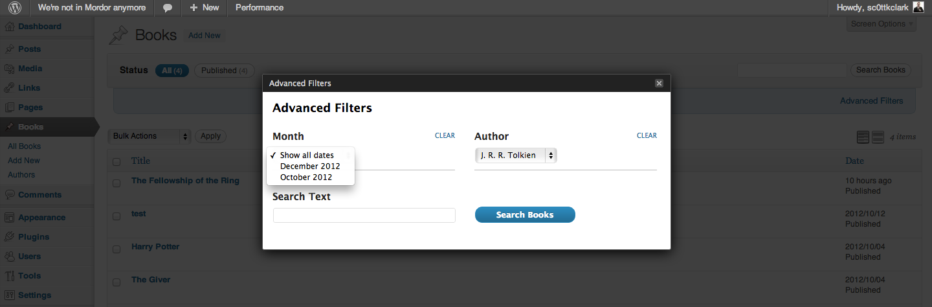Open Posts via its pushpin icon
Image resolution: width=932 pixels, height=307 pixels.
[x=10, y=49]
